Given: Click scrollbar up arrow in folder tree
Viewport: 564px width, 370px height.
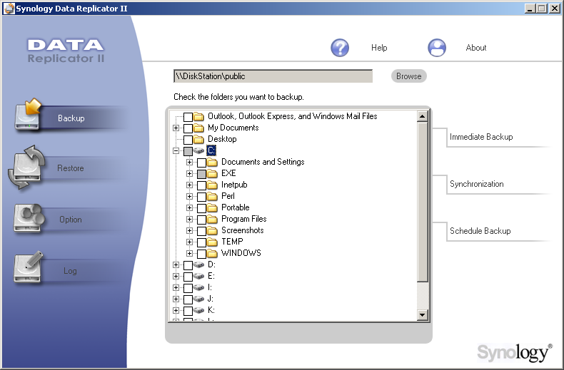Looking at the screenshot, I should pos(422,116).
